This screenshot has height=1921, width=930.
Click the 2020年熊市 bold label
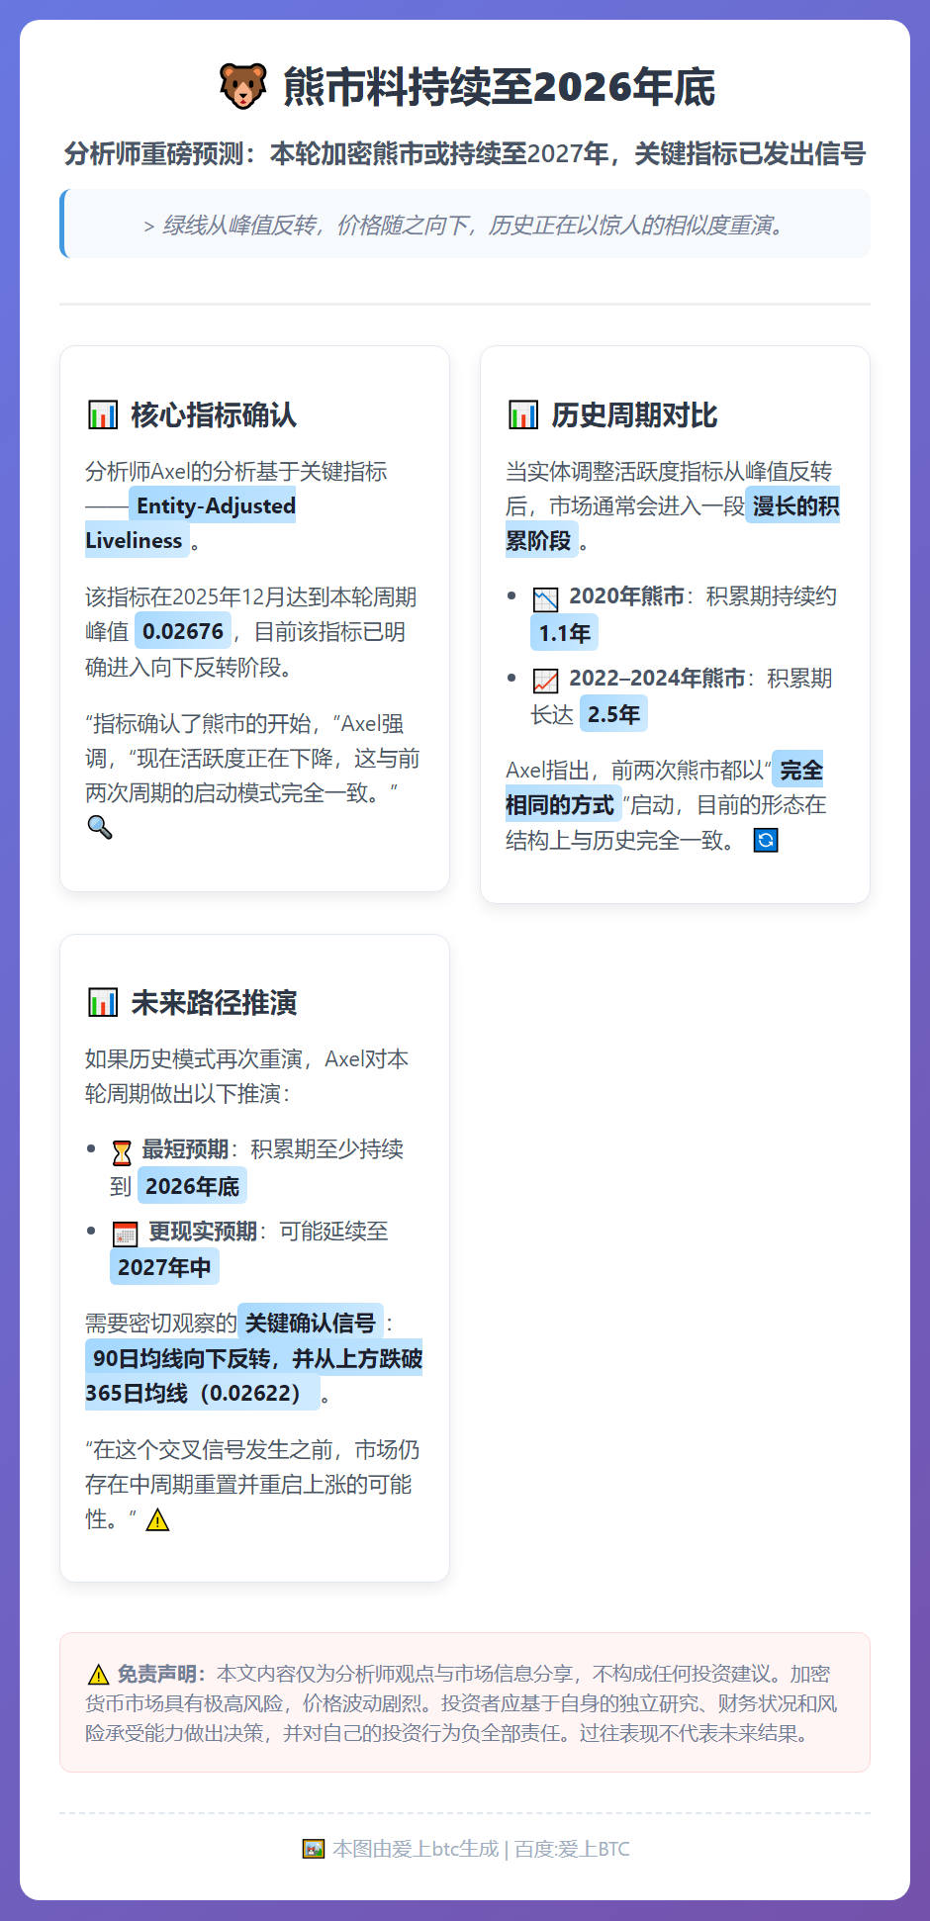coord(627,596)
